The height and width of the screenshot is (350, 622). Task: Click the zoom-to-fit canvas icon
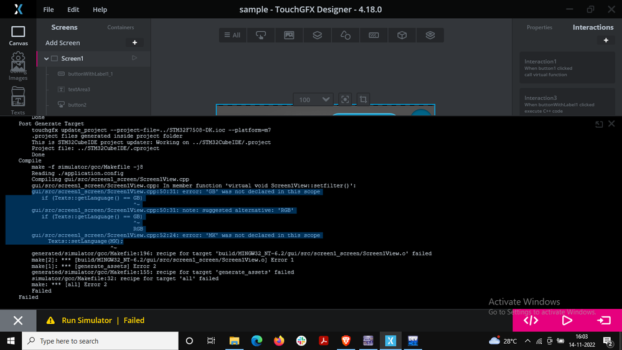(345, 99)
